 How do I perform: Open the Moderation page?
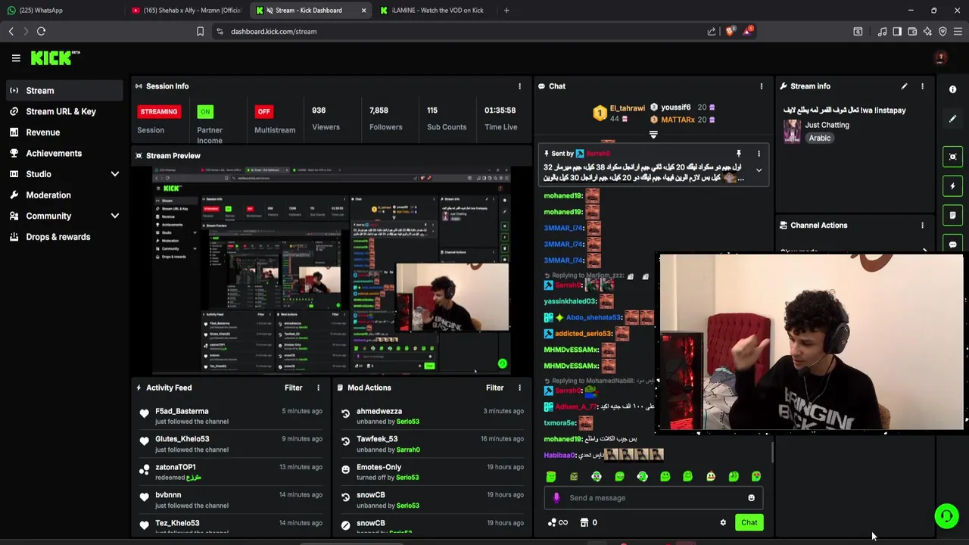tap(64, 195)
